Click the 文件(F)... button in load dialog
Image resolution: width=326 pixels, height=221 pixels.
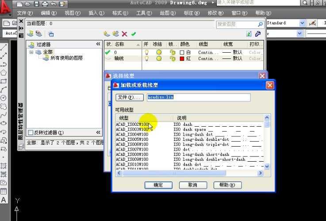[x=130, y=97]
